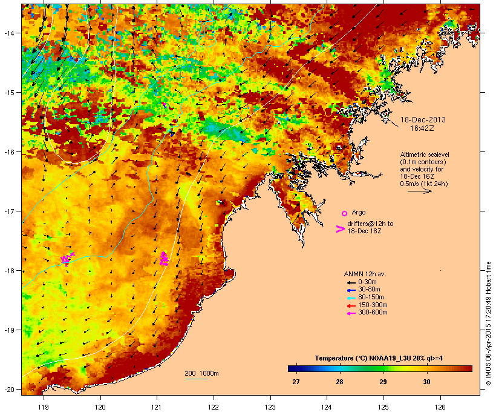Image resolution: width=496 pixels, height=412 pixels.
Task: Click the magenta drifters legend marker
Action: pos(341,229)
